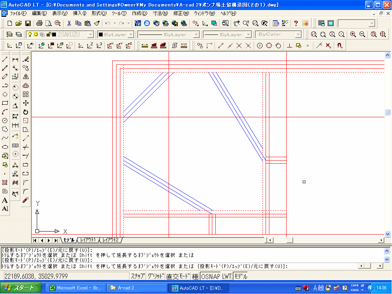Activate Pan Realtime hand icon

pos(236,23)
